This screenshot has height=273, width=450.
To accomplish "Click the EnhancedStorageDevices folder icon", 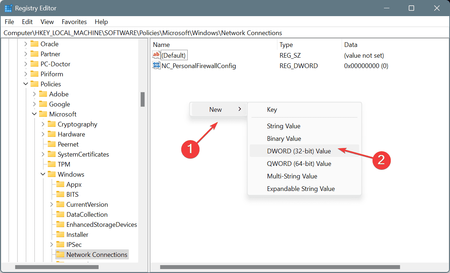I will 60,224.
